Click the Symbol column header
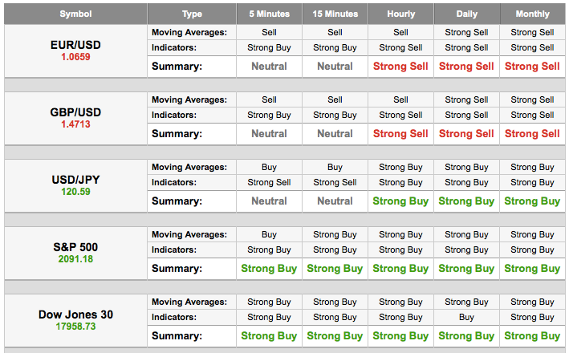The image size is (569, 353). 75,14
